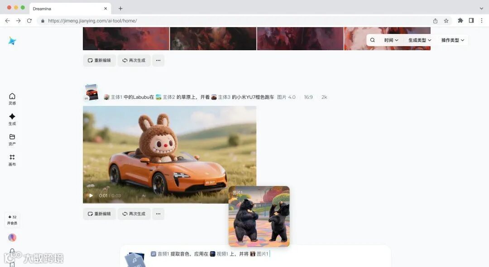This screenshot has width=489, height=267.
Task: Open the reference image stack thumbnail
Action: [91, 92]
